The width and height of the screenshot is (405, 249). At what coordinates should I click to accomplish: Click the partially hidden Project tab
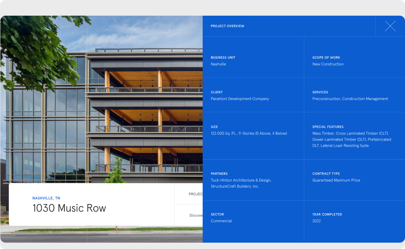coord(195,194)
